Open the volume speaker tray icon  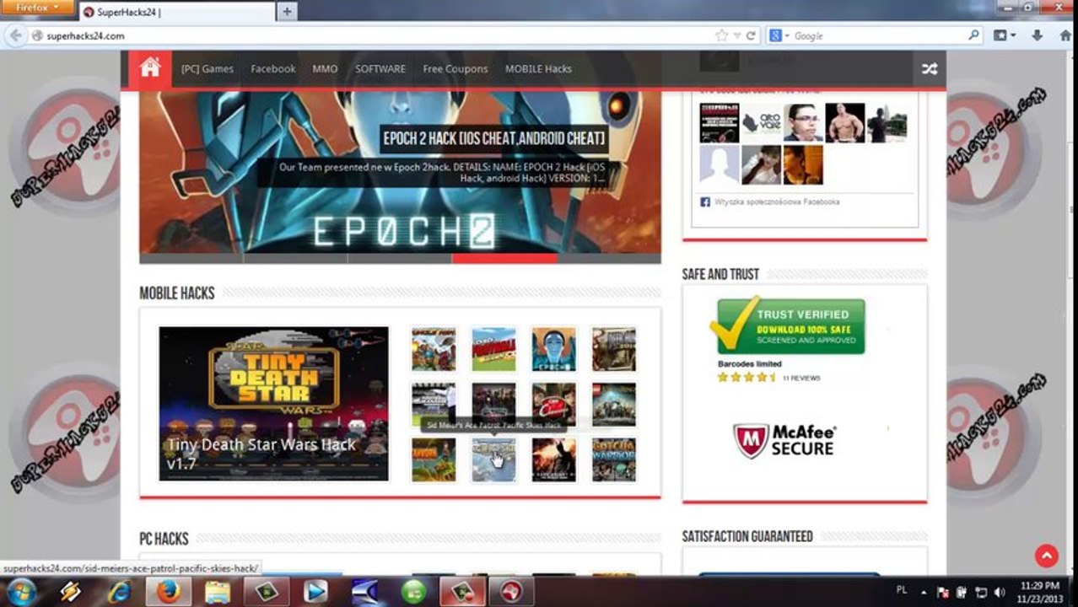[x=1000, y=592]
